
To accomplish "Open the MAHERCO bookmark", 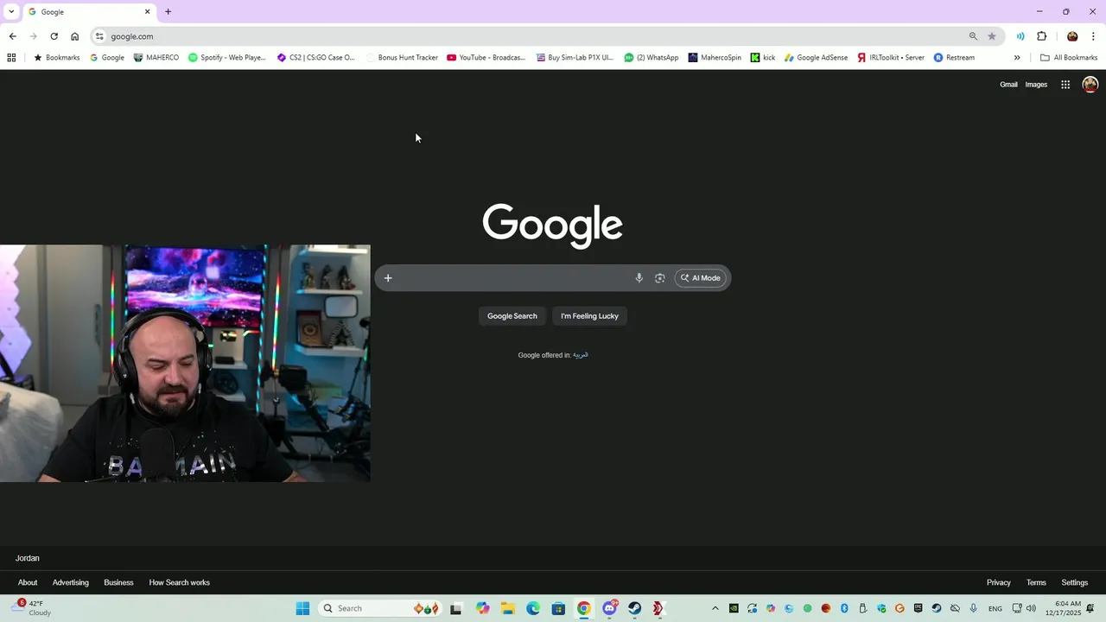I will click(x=156, y=58).
